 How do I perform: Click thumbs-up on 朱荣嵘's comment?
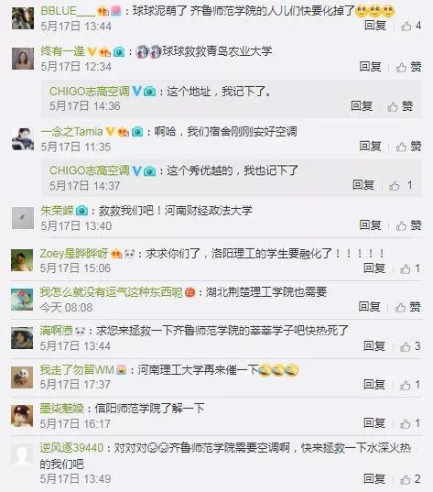pos(401,225)
